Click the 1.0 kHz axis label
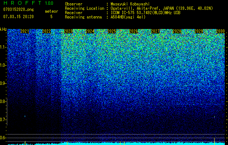Image resolution: width=228 pixels, height=145 pixels. point(3,65)
